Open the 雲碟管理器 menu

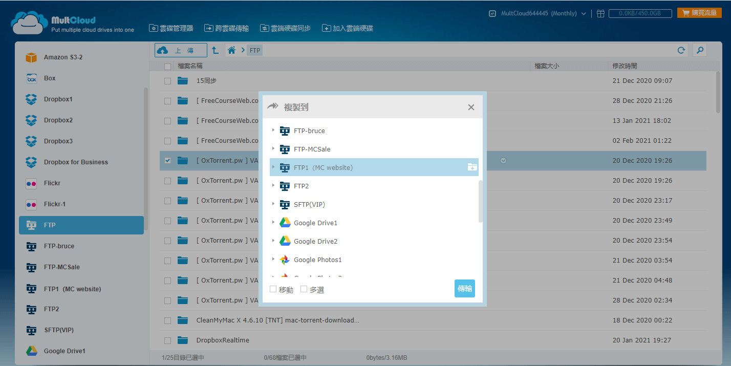click(171, 28)
